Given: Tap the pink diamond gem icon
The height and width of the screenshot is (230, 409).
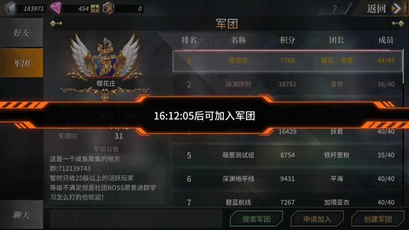Looking at the screenshot, I should point(56,8).
